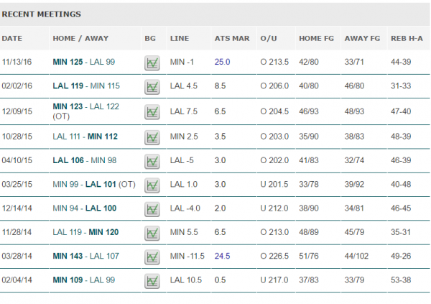
Task: Click the LINE column header
Action: pyautogui.click(x=180, y=39)
